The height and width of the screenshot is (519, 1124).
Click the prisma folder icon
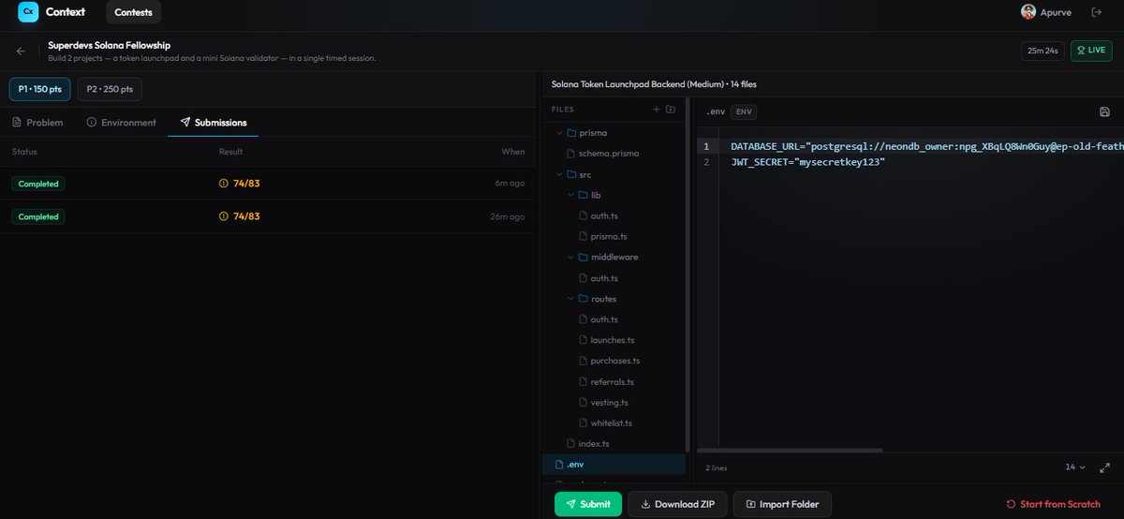click(x=571, y=133)
